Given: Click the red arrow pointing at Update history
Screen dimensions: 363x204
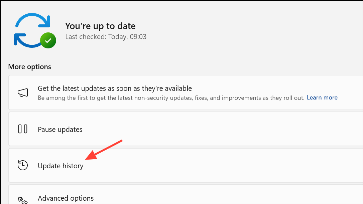Looking at the screenshot, I should 104,151.
